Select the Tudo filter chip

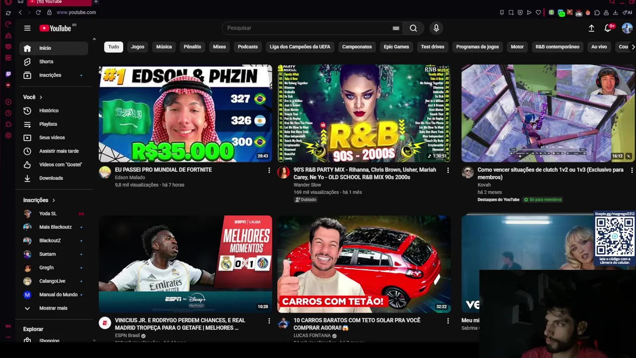(x=113, y=47)
